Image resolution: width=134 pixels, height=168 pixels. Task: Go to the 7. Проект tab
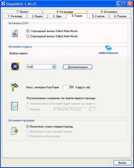[x=23, y=12]
